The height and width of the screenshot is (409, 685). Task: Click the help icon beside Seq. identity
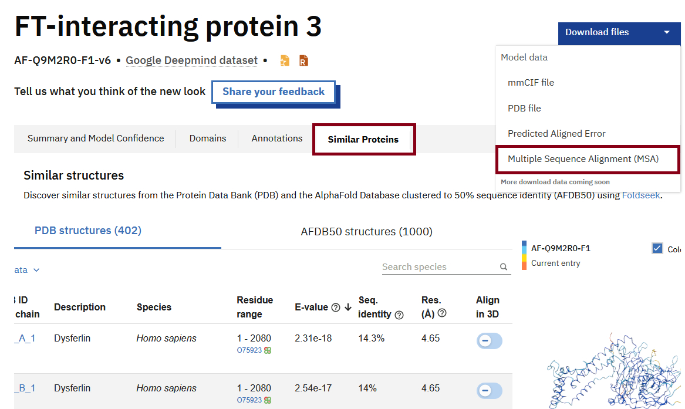click(399, 315)
